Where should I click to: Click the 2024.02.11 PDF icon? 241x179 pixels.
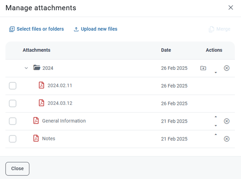pyautogui.click(x=41, y=85)
